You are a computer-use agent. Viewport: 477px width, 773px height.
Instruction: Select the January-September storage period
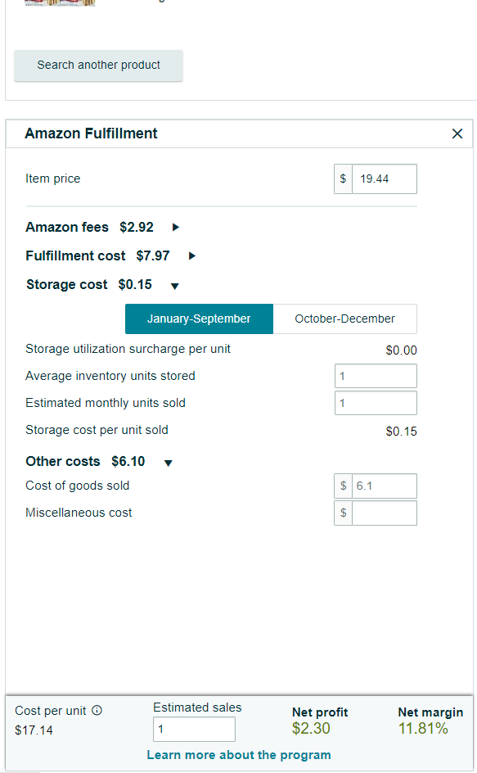point(199,319)
